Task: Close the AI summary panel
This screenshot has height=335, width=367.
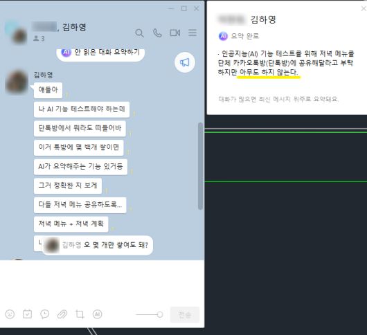Action: coord(364,9)
